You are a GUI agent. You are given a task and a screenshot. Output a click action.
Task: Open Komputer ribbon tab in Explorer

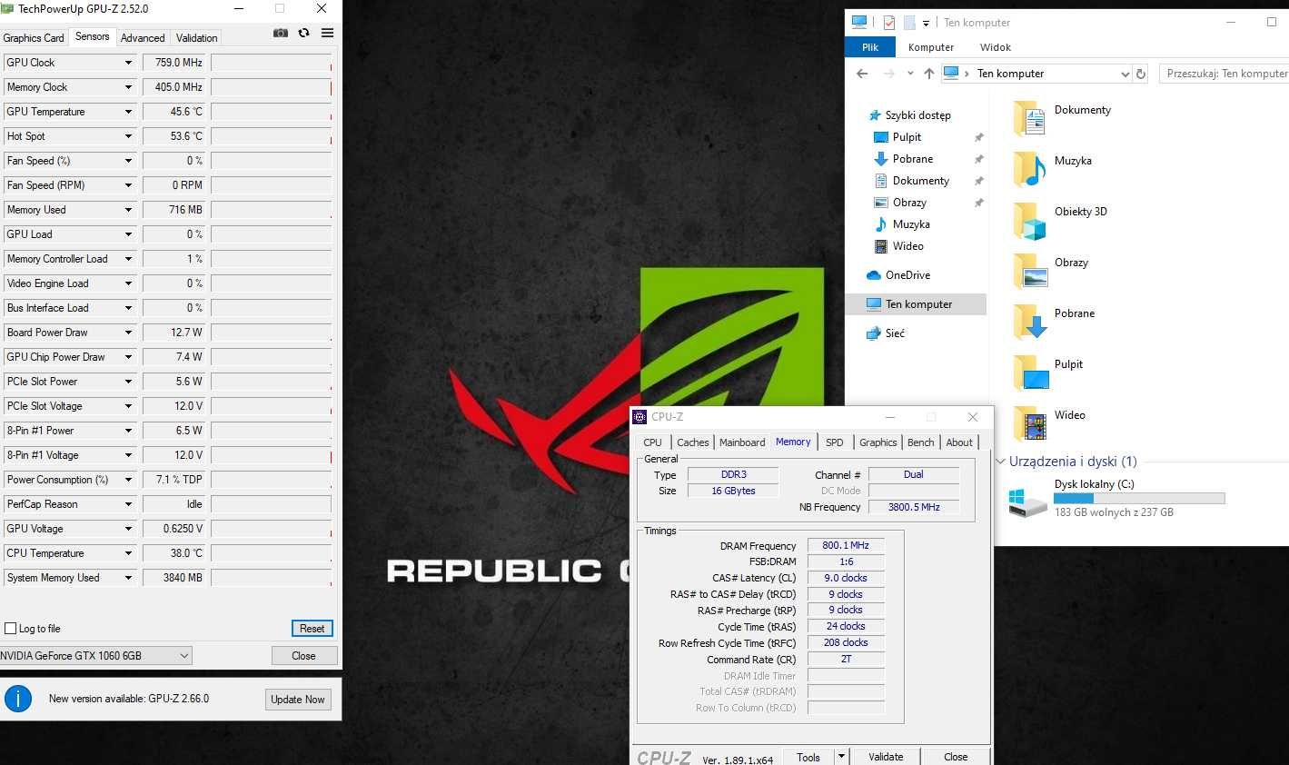tap(931, 47)
